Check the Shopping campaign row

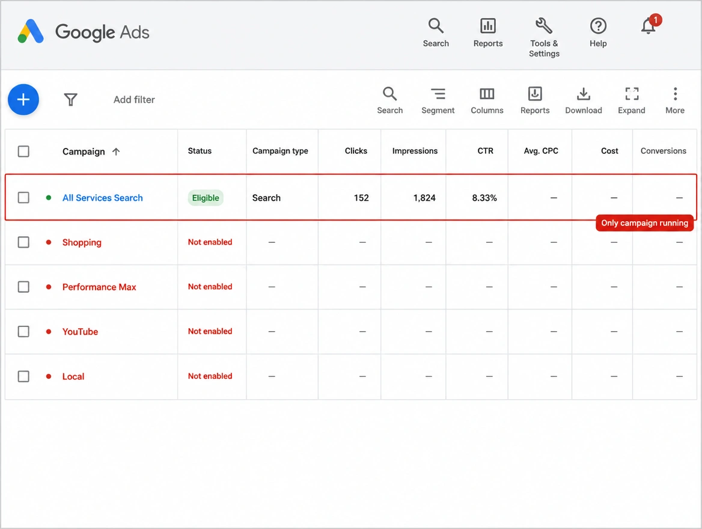pos(23,242)
